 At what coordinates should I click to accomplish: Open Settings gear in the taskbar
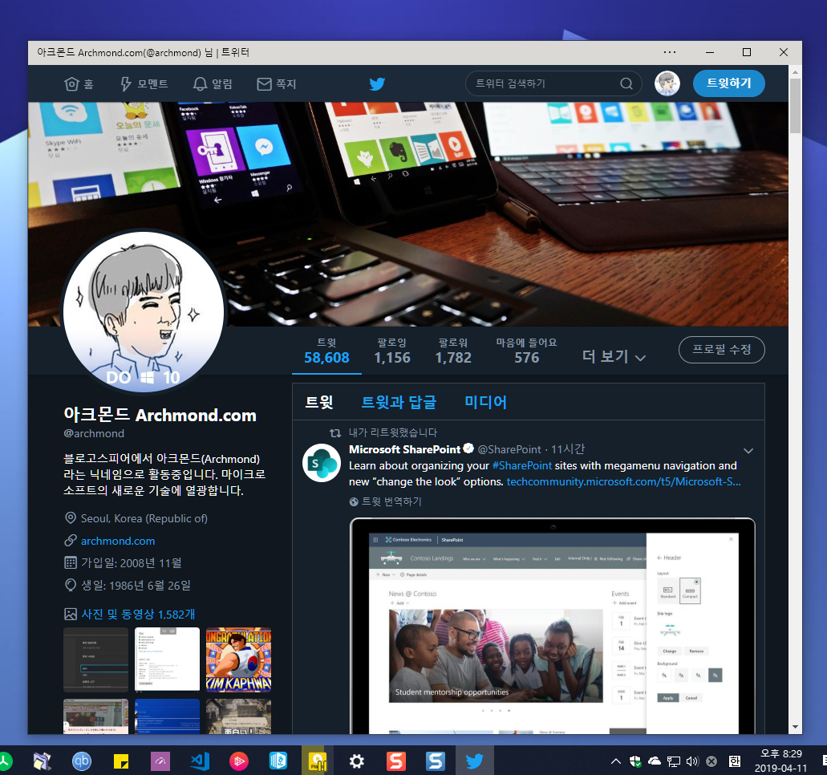[x=356, y=761]
